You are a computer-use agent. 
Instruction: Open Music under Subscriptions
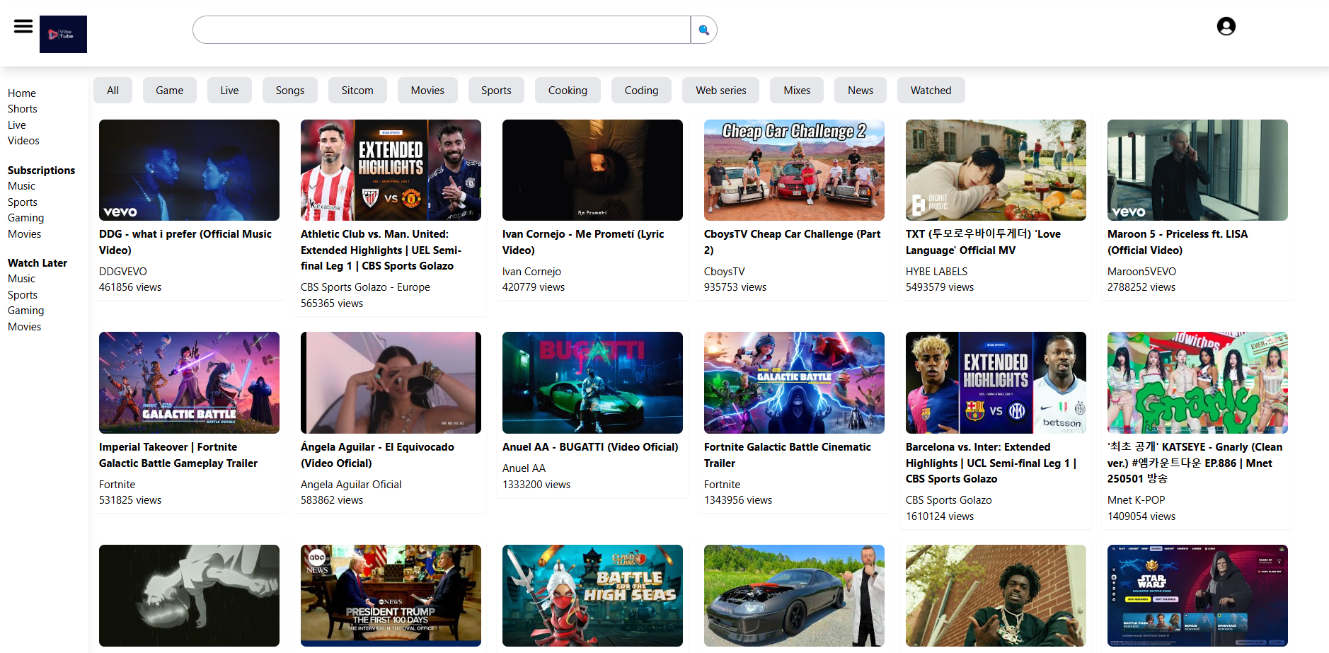tap(21, 186)
